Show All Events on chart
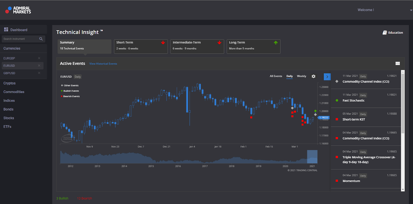Viewport: 413px width, 204px height. point(276,76)
